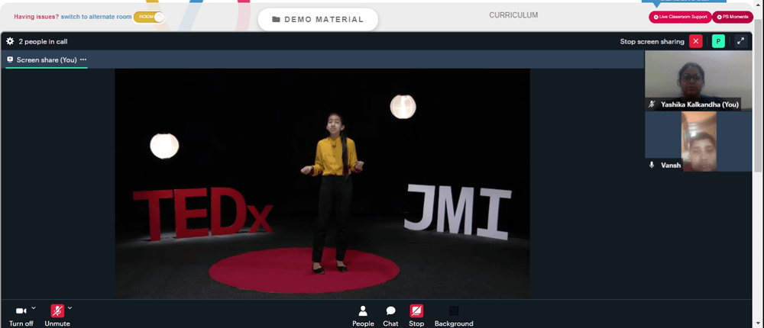Open Screen share options ellipsis menu
Image resolution: width=764 pixels, height=328 pixels.
[x=83, y=59]
